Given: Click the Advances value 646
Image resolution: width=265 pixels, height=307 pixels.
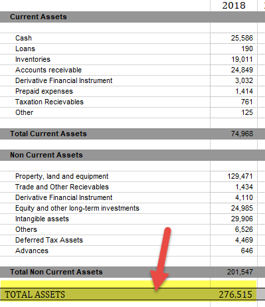Looking at the screenshot, I should click(247, 251).
